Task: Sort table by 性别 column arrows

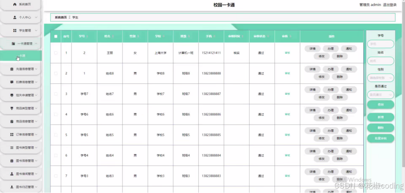Action: click(138, 37)
